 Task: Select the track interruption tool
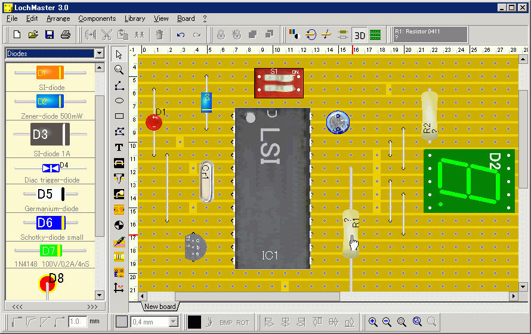[119, 209]
